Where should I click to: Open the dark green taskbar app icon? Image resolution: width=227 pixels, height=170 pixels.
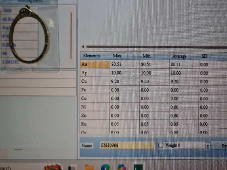click(x=138, y=167)
